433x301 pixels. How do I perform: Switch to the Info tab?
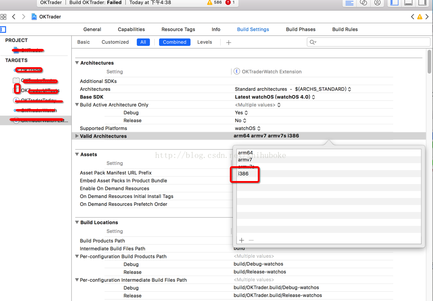(216, 30)
